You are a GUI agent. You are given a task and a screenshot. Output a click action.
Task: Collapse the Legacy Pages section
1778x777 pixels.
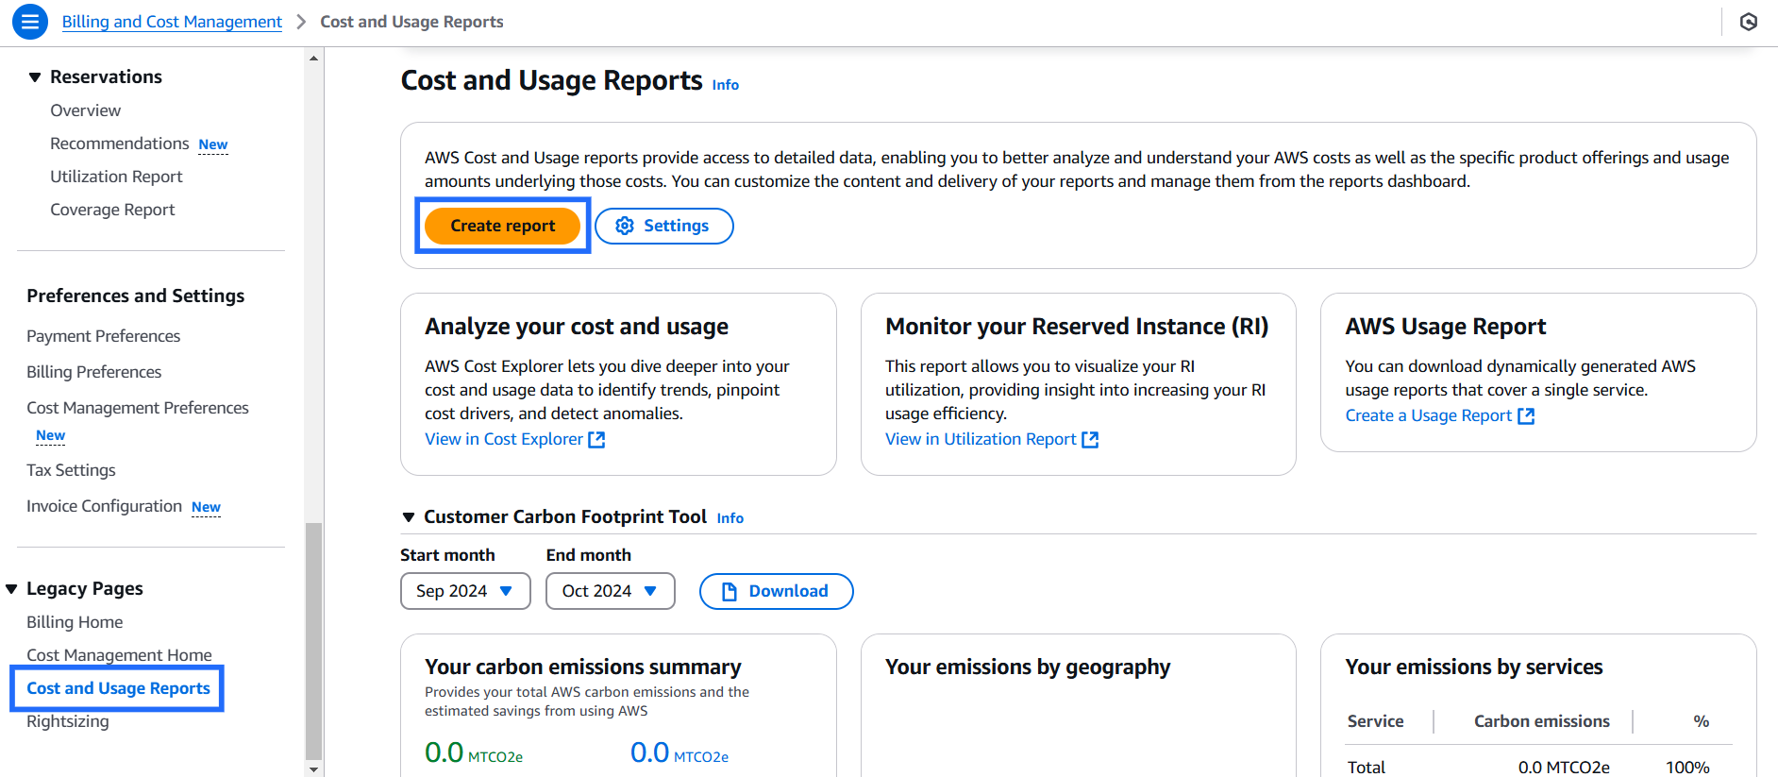coord(11,589)
